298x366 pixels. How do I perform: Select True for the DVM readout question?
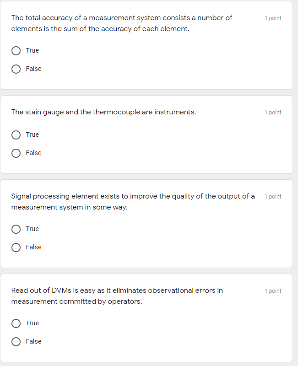point(16,323)
